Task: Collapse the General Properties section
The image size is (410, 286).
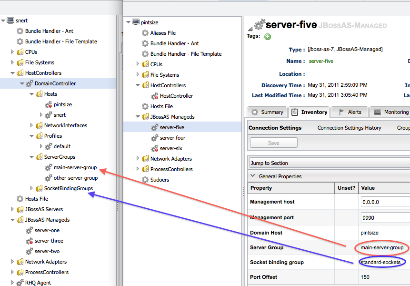Action: click(252, 176)
